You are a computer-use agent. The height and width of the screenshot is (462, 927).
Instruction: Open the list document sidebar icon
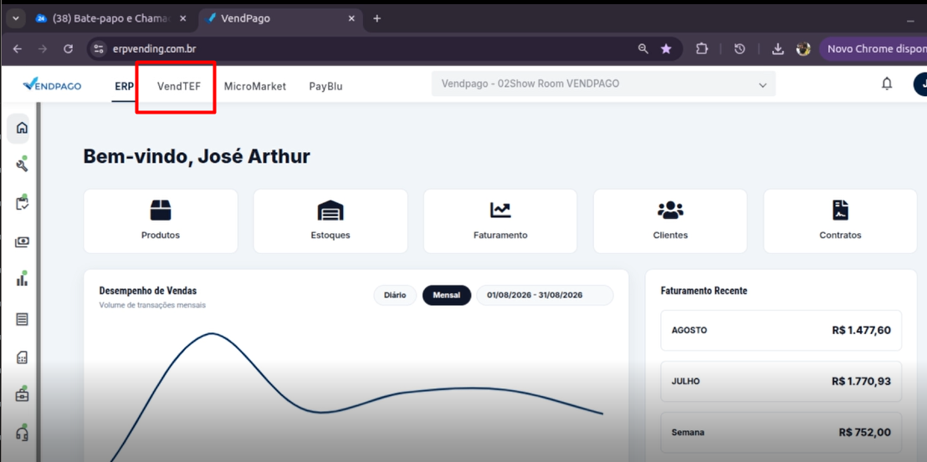pyautogui.click(x=22, y=319)
